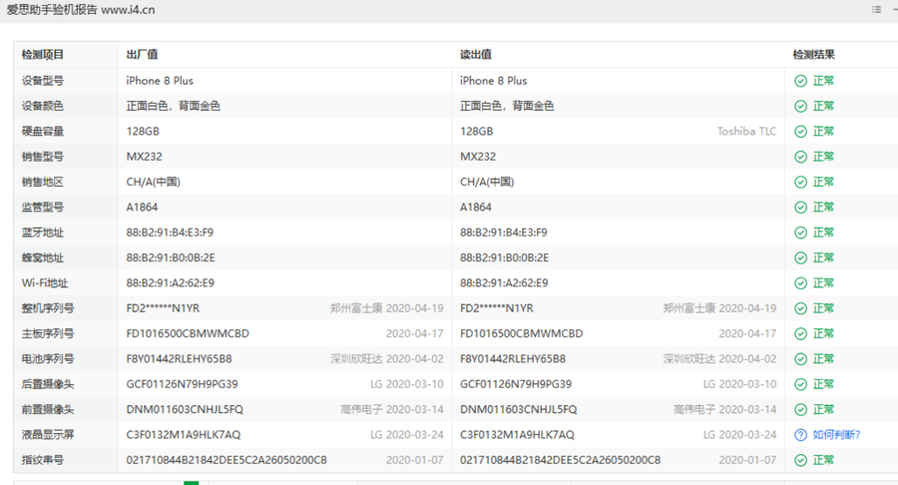Click green check icon in 硬盘容量 row
The image size is (898, 485).
pos(800,131)
